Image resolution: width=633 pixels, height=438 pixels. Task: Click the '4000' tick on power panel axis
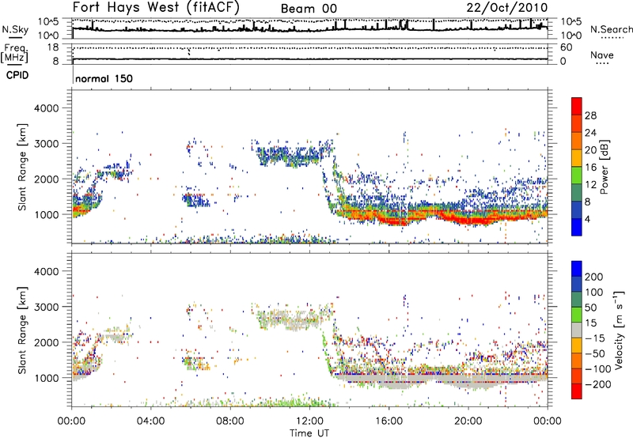pos(47,108)
